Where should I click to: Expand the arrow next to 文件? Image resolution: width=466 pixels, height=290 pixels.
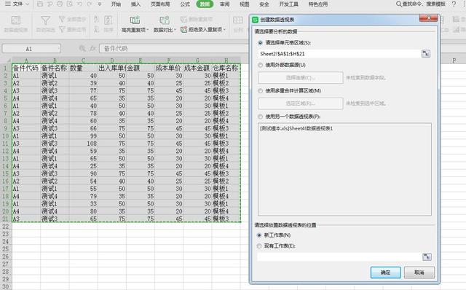(x=28, y=4)
